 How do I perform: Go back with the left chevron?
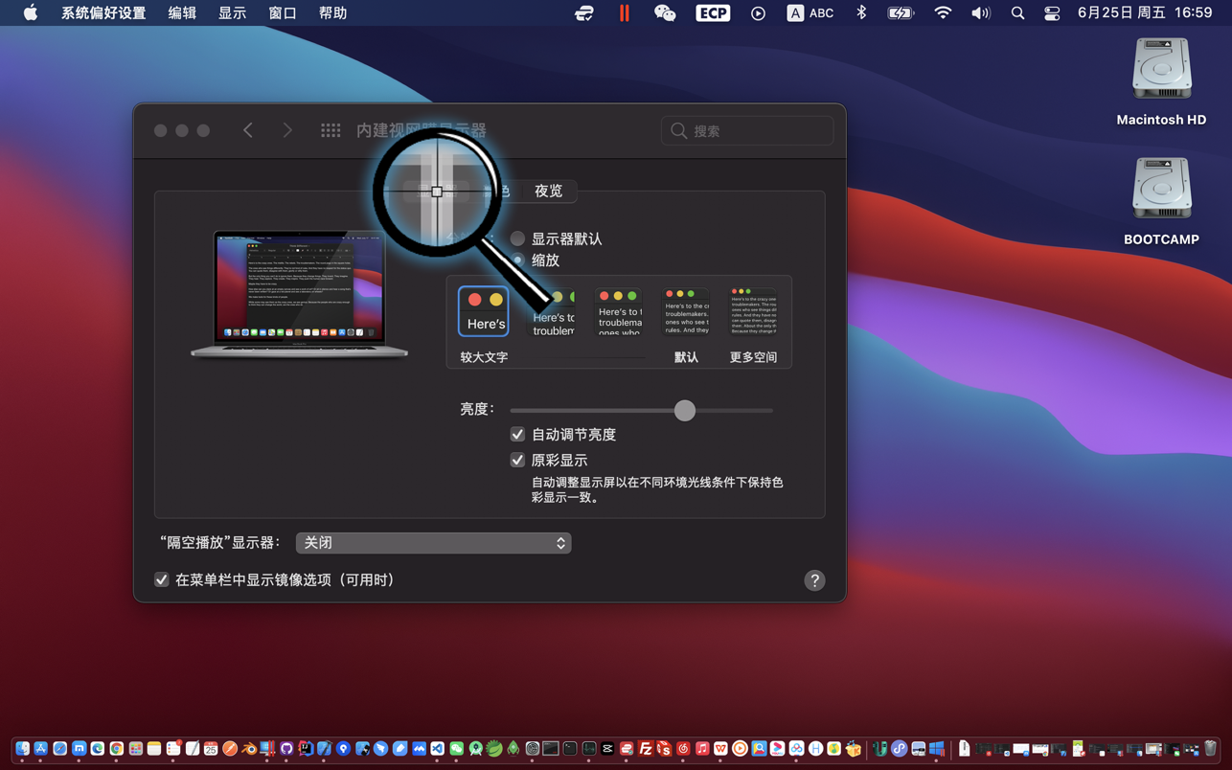click(248, 130)
